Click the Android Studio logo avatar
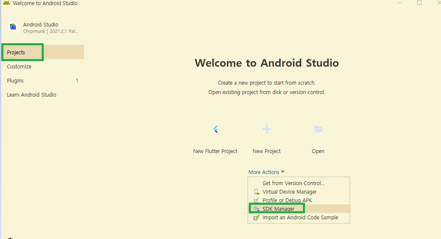The height and width of the screenshot is (239, 441). (x=13, y=27)
